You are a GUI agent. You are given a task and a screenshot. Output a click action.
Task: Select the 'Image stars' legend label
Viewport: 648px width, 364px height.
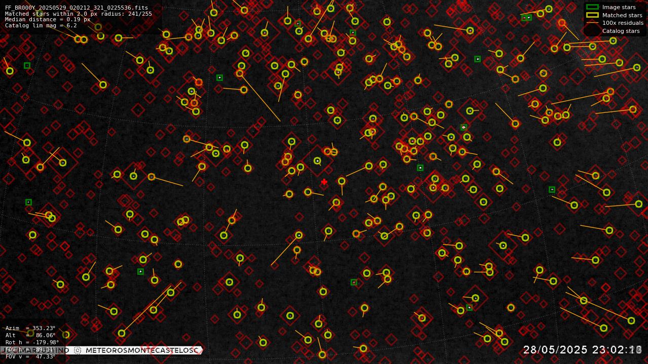click(x=619, y=7)
